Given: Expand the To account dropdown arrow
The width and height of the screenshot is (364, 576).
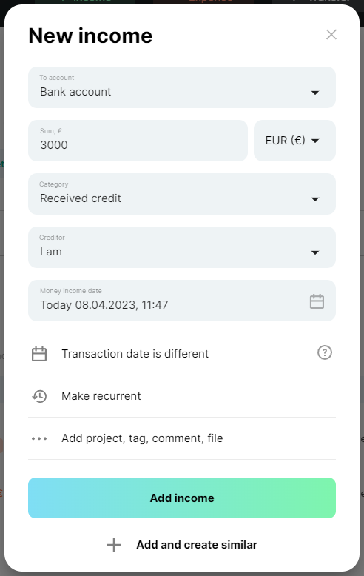Looking at the screenshot, I should [x=315, y=93].
